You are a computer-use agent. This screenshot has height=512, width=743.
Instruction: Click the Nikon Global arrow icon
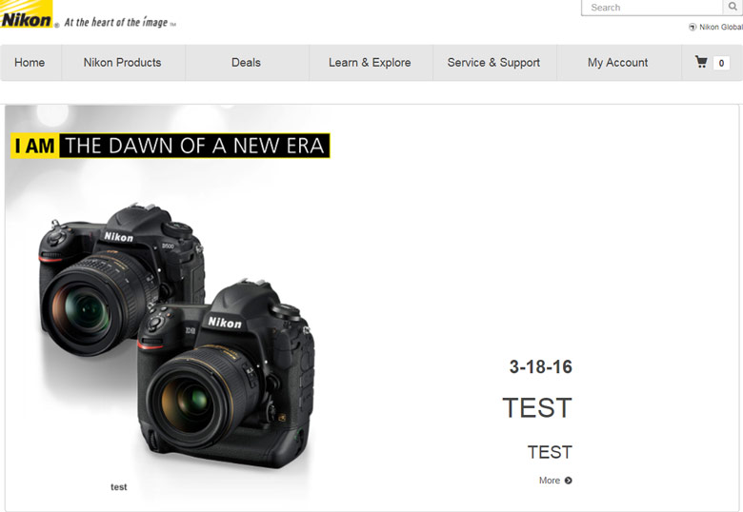693,27
